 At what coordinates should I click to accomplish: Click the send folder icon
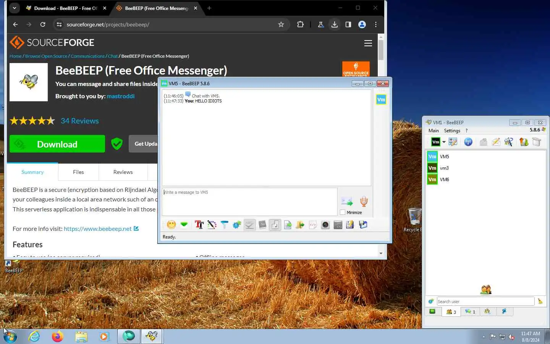[x=300, y=225]
